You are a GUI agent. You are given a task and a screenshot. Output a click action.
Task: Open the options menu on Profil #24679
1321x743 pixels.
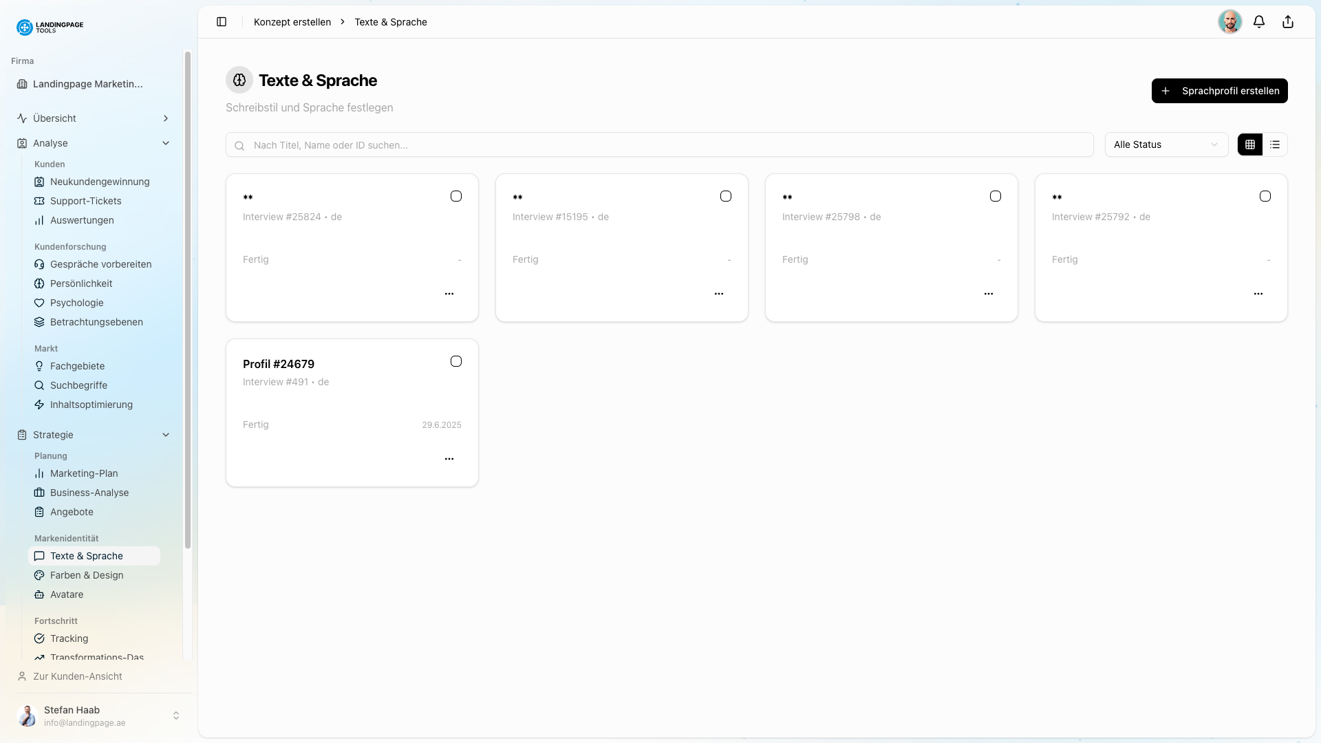pos(449,459)
